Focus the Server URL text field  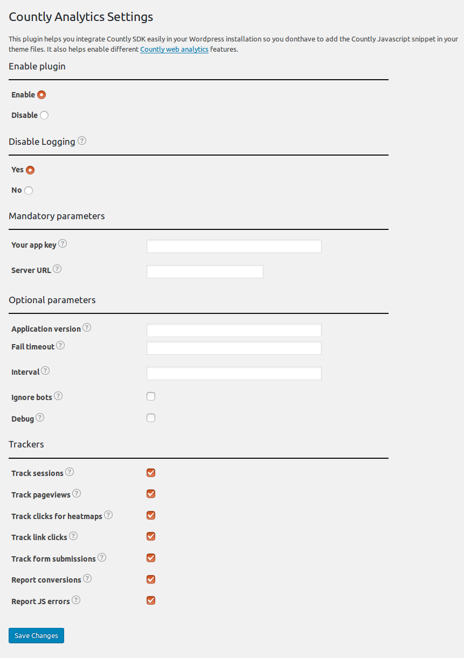205,271
